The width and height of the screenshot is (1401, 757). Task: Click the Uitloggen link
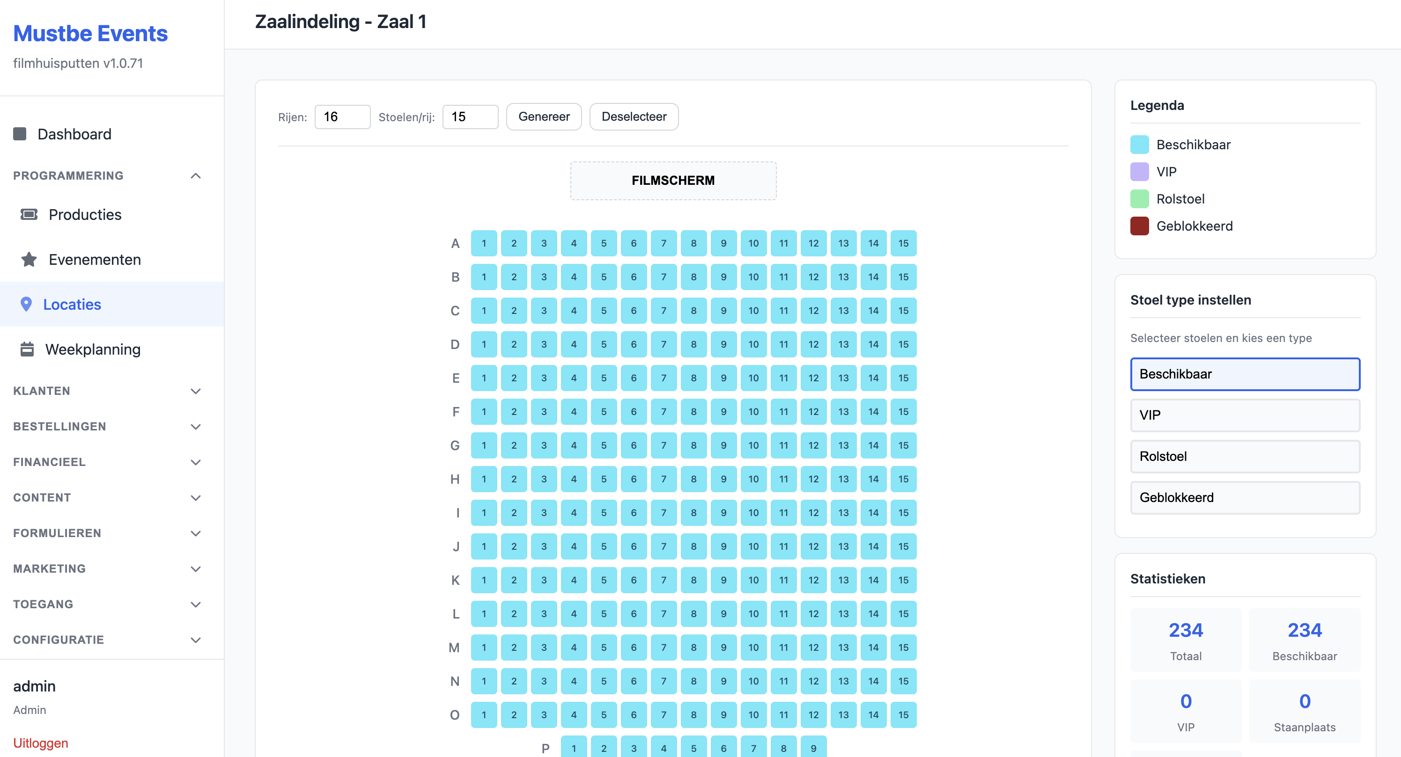tap(41, 743)
